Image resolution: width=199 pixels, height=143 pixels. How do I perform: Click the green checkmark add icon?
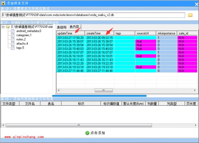tap(87, 133)
